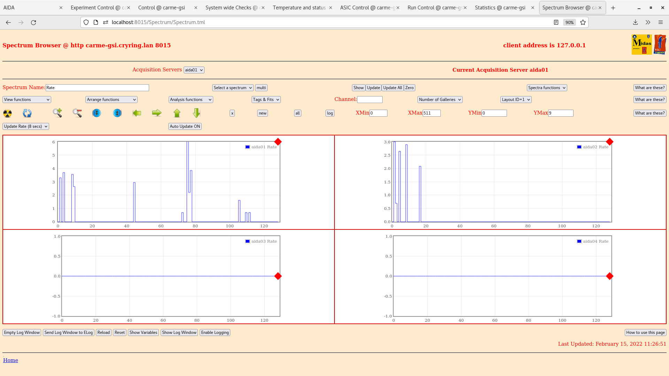The width and height of the screenshot is (669, 376).
Task: Click the zoom out magnifier icon
Action: click(77, 113)
